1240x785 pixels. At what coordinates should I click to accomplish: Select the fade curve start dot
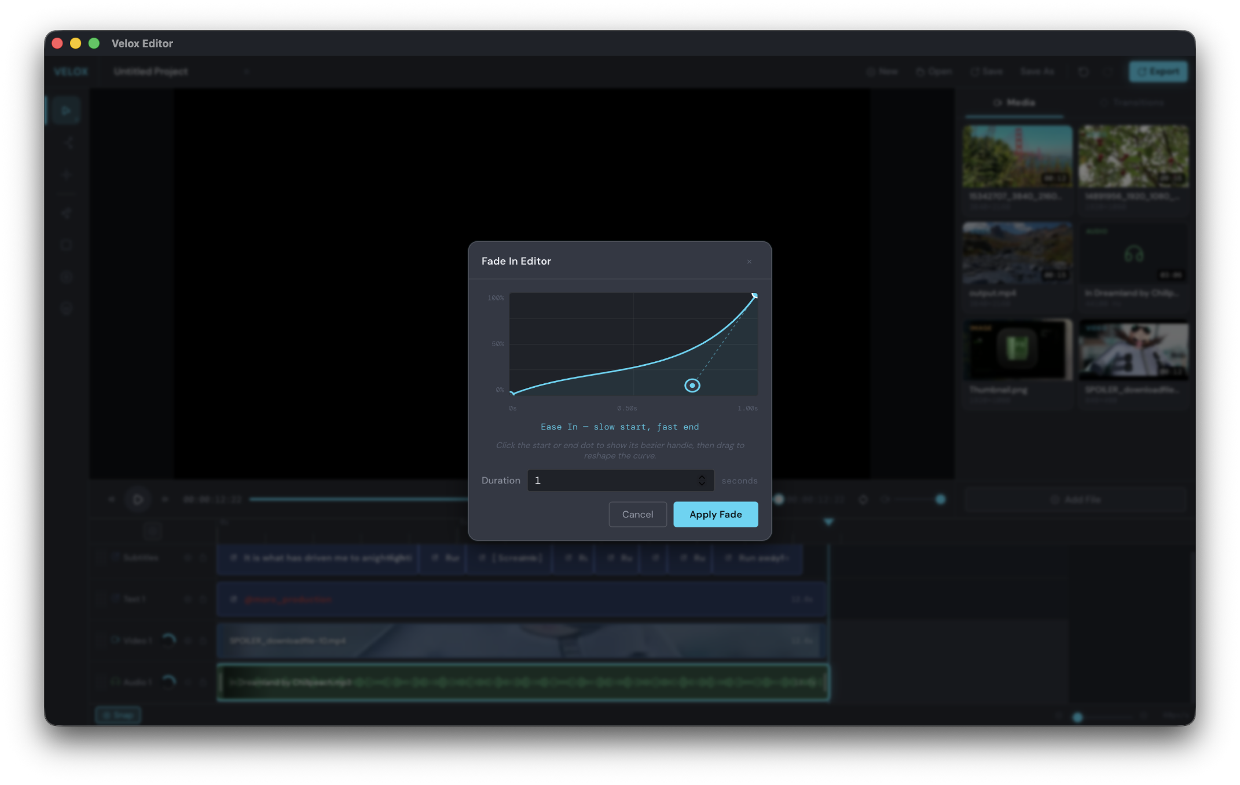pyautogui.click(x=512, y=393)
